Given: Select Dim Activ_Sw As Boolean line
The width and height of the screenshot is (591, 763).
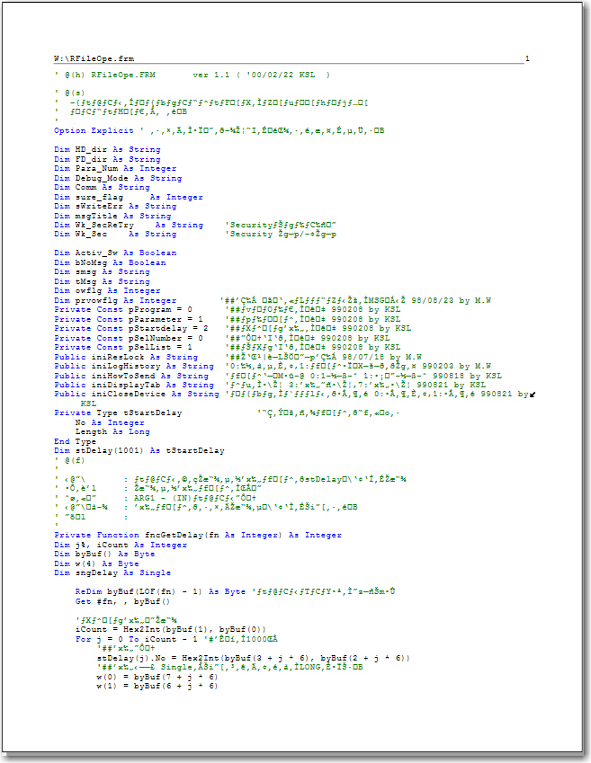Looking at the screenshot, I should (x=115, y=253).
